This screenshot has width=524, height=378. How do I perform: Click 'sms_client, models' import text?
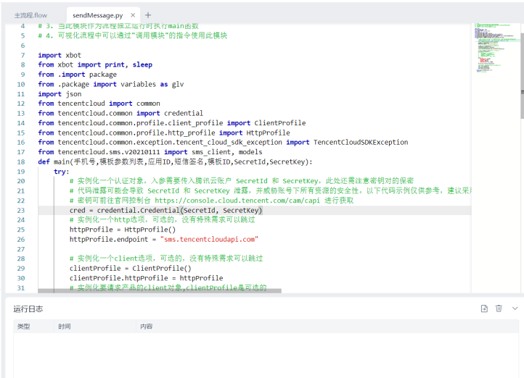coord(227,152)
